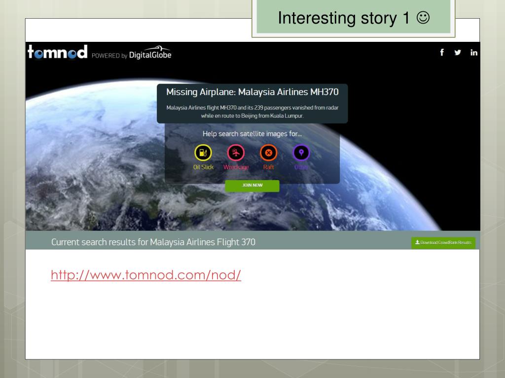Screen dimensions: 505x378
Task: Click the JOIN NOW button
Action: point(252,186)
